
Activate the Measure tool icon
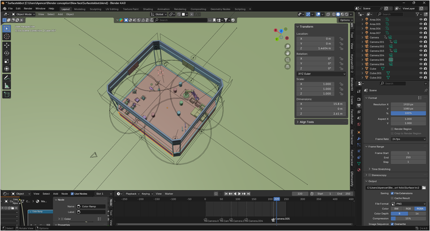click(7, 86)
